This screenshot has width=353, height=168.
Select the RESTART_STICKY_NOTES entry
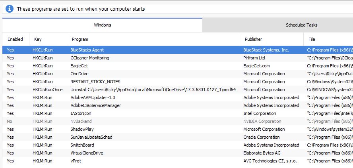pos(95,82)
